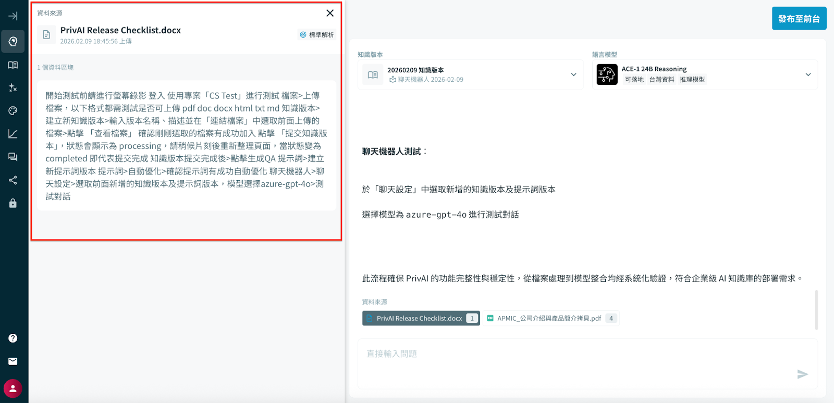
Task: Open the palette appearance icon
Action: click(13, 110)
